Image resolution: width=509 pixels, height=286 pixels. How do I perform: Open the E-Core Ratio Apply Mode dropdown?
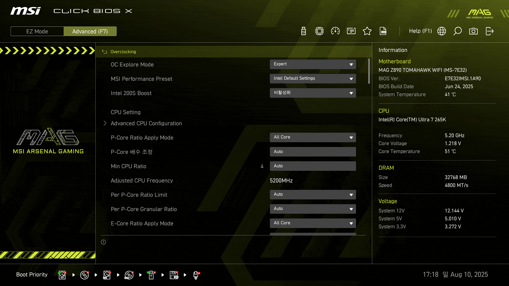(313, 223)
